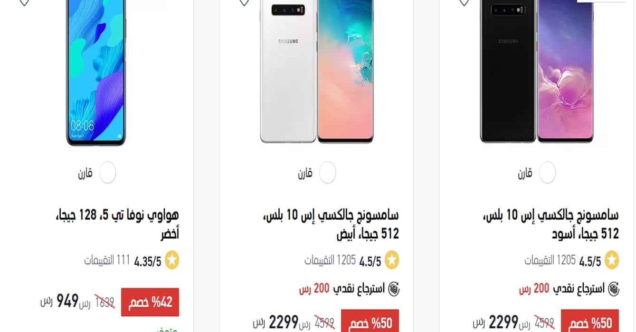
Task: Open Huawei Nova 5T 128GB green product title
Action: [x=117, y=224]
